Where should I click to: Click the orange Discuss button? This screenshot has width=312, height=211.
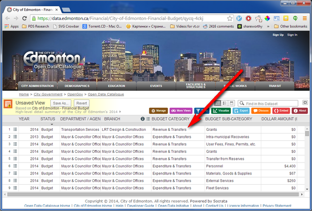(261, 110)
